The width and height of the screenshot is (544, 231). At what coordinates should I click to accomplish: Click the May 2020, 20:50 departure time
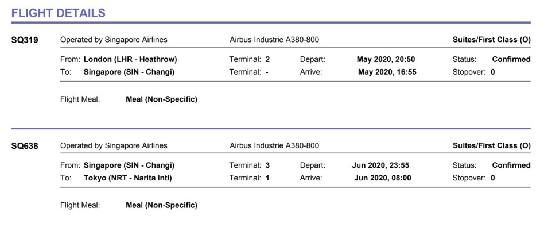coord(386,59)
